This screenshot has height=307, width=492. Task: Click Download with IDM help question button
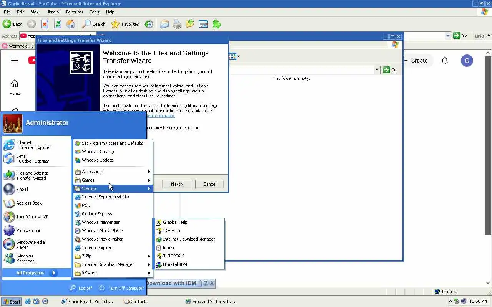tap(206, 283)
